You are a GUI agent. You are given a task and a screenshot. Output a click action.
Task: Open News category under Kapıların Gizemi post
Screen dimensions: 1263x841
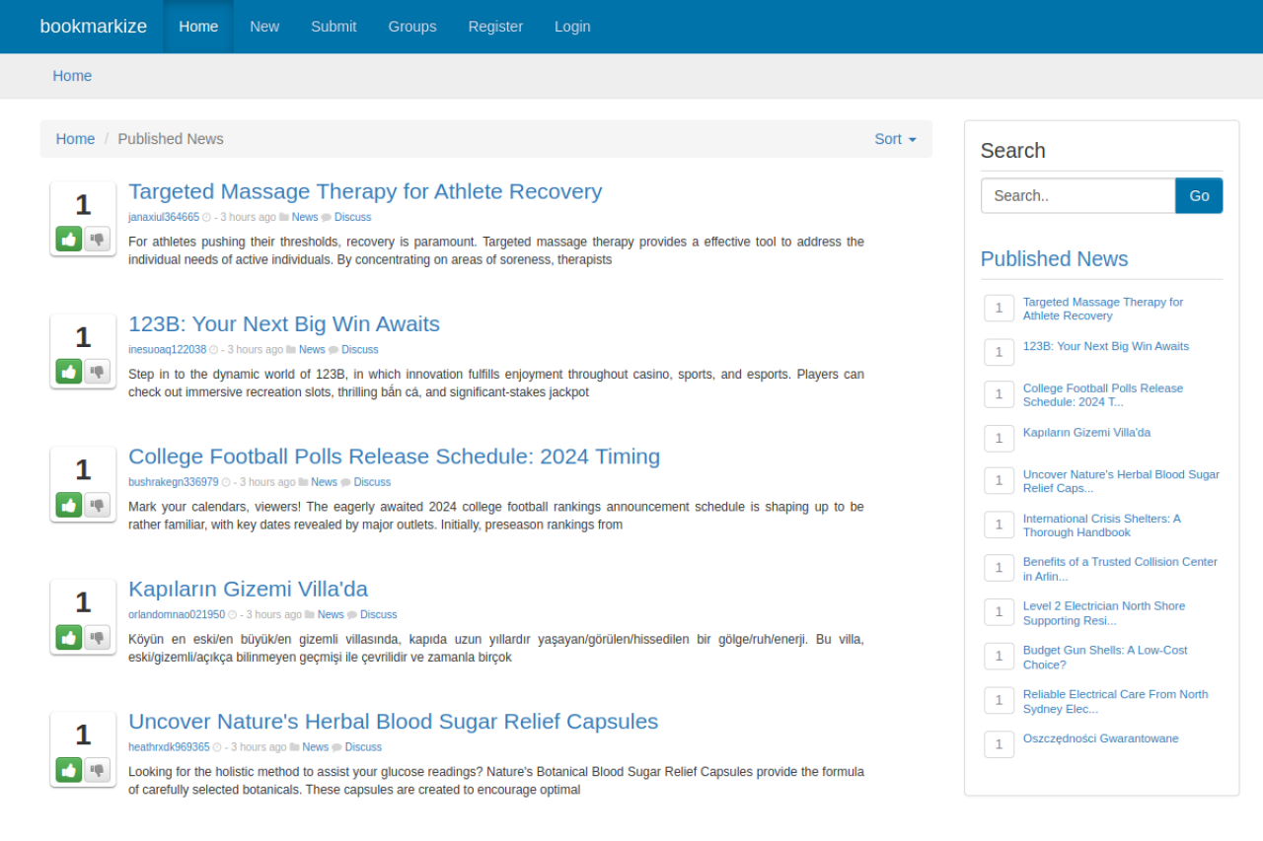click(x=331, y=615)
